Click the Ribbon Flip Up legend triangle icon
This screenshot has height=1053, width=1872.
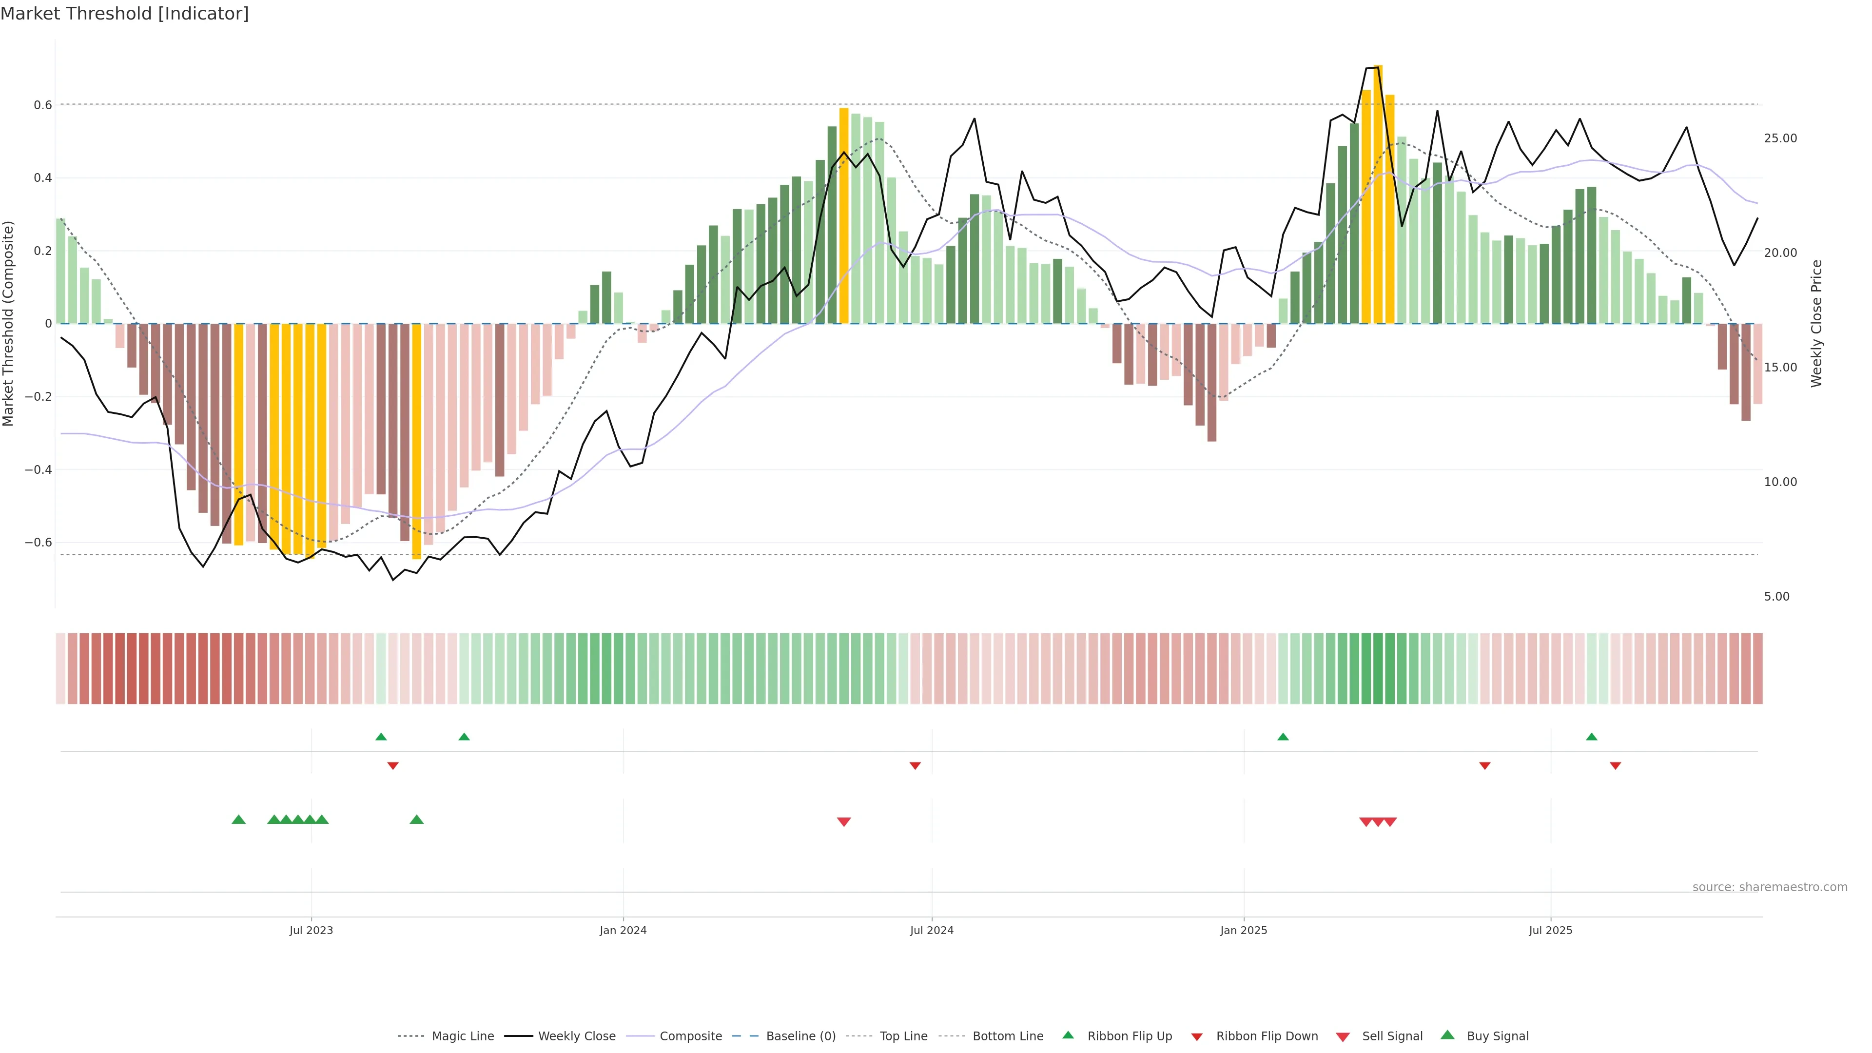[x=1068, y=1035]
